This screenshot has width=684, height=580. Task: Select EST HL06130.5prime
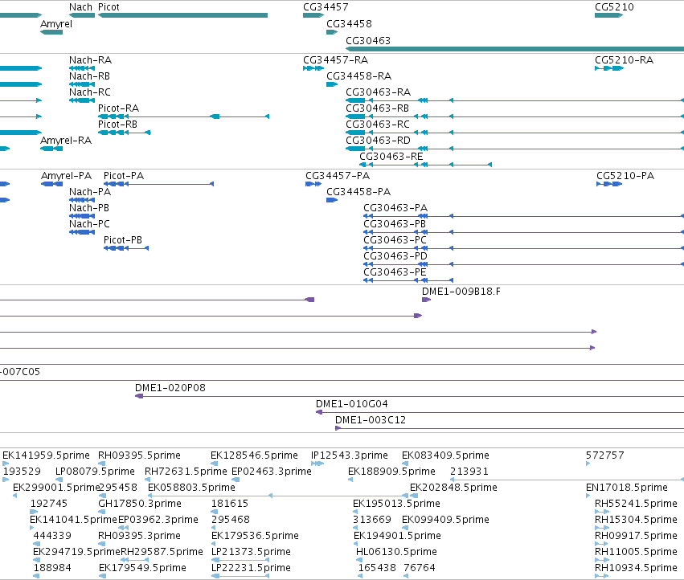coord(396,552)
